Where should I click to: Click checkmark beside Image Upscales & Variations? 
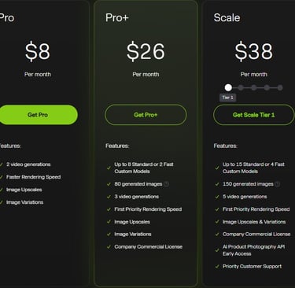tap(217, 222)
